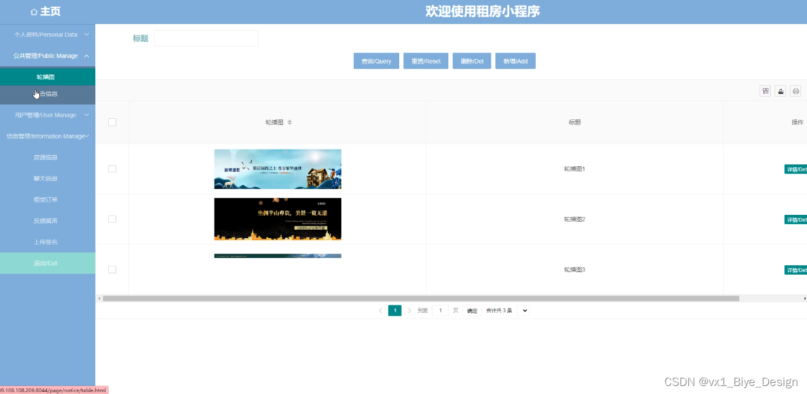Screen dimensions: 807x394
Task: Click the print icon above the table
Action: point(795,90)
